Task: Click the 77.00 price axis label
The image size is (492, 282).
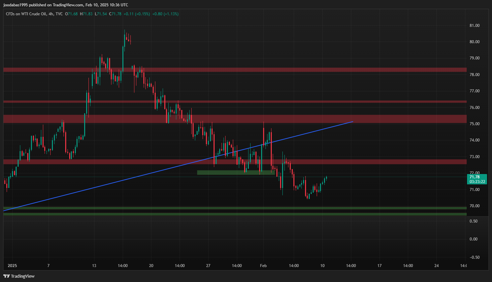Action: point(474,91)
